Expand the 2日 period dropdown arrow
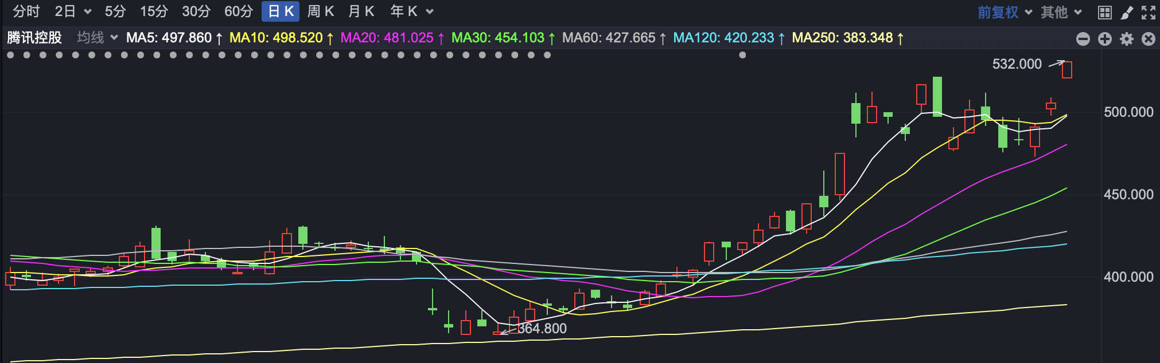This screenshot has height=363, width=1160. coord(88,12)
